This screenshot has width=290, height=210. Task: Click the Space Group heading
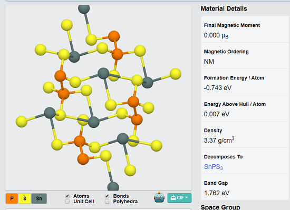[220, 207]
